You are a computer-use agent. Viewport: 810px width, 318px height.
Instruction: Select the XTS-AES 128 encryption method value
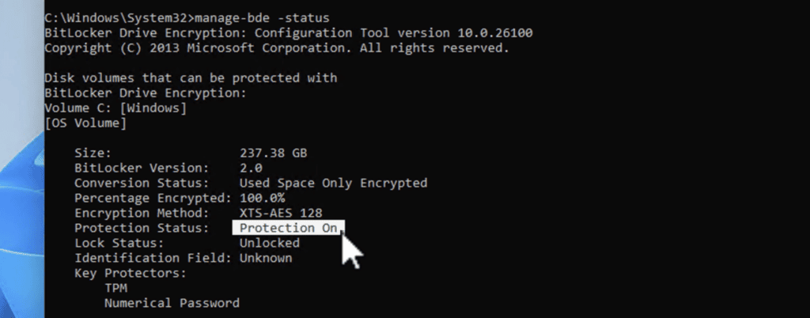281,214
